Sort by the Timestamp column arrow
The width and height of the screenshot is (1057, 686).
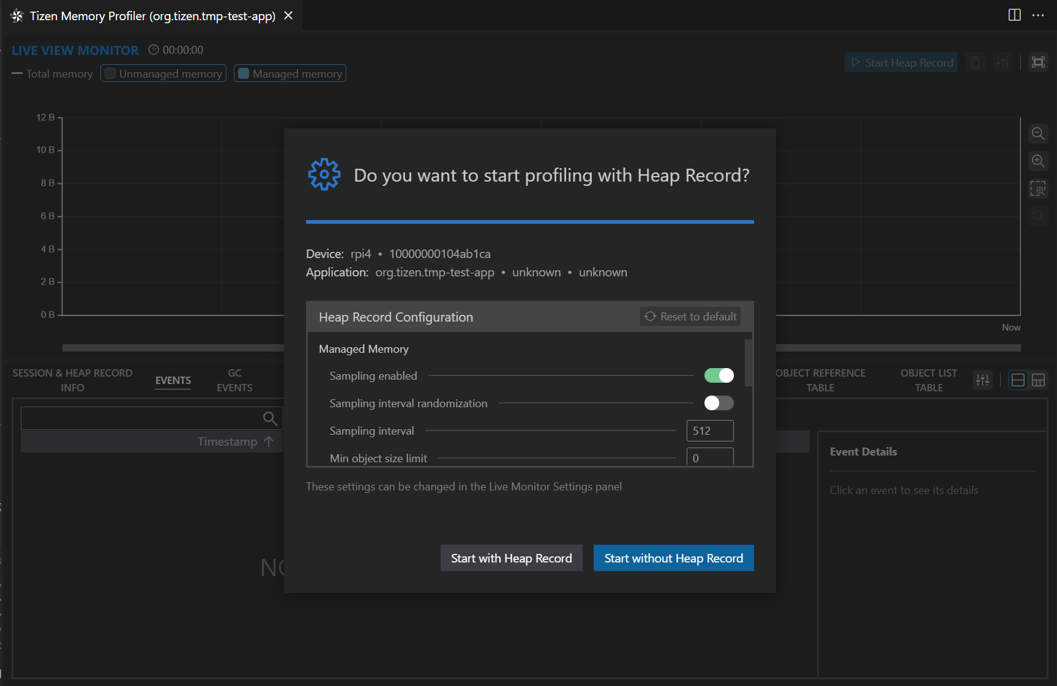point(269,441)
